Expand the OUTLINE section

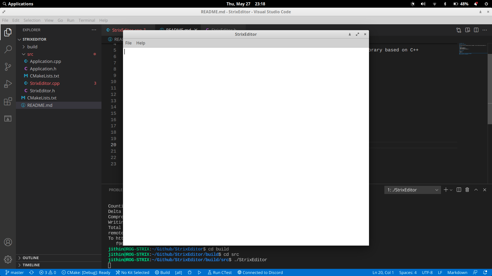tap(31, 258)
